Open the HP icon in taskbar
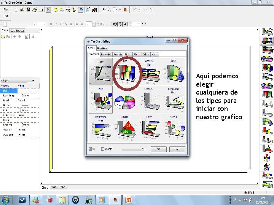The width and height of the screenshot is (274, 205). [75, 200]
